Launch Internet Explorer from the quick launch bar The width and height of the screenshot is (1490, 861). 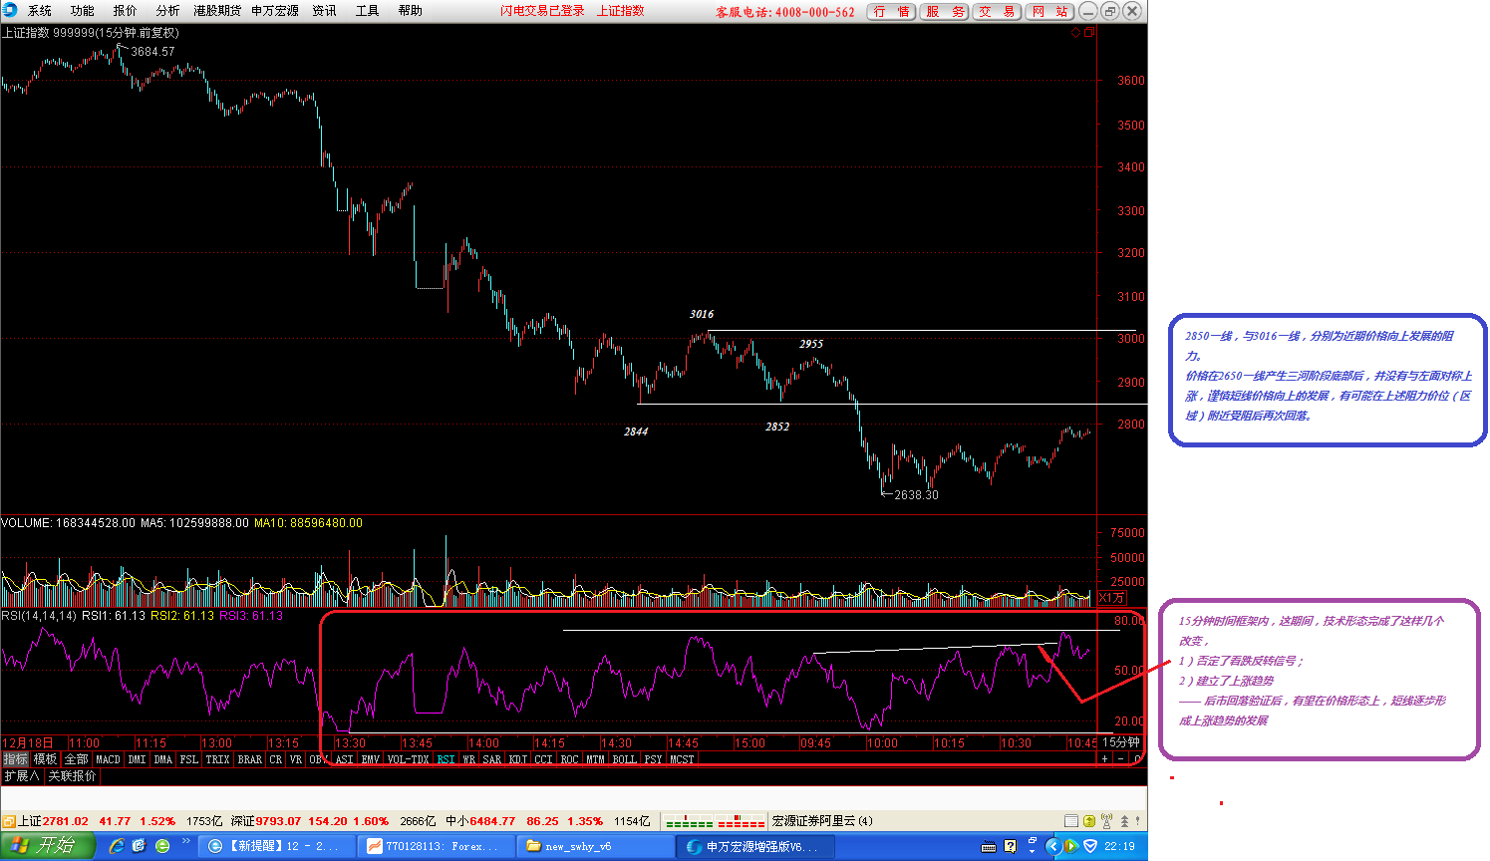tap(117, 846)
